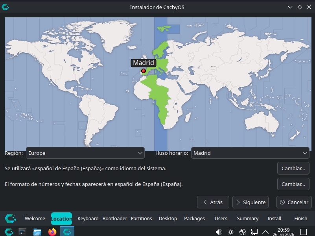Click the Madrid red marker on the map
The image size is (315, 236).
144,71
